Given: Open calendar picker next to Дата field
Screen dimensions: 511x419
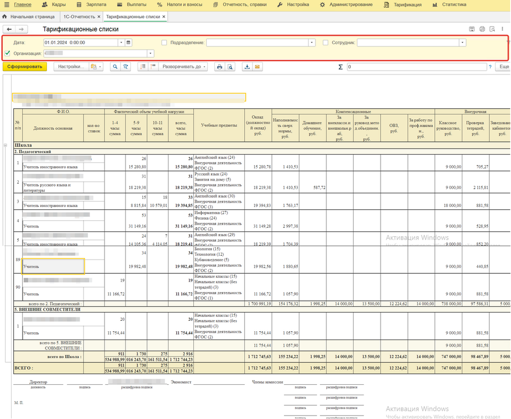Looking at the screenshot, I should click(x=129, y=43).
